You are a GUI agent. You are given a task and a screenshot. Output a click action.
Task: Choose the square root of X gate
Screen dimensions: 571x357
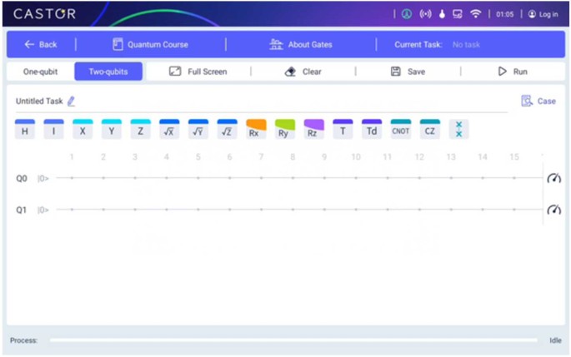point(169,130)
